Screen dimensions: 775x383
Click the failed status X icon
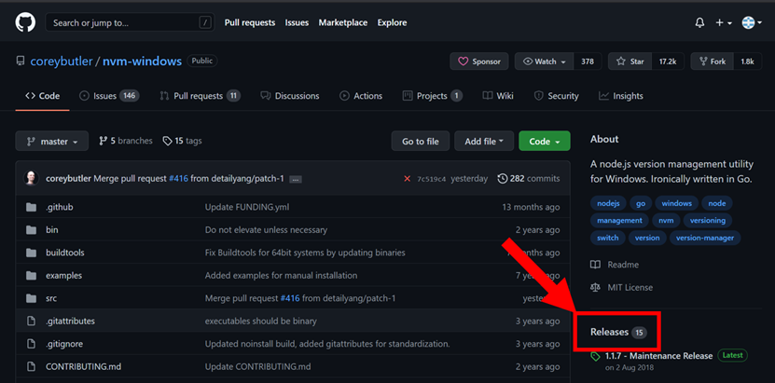point(408,179)
